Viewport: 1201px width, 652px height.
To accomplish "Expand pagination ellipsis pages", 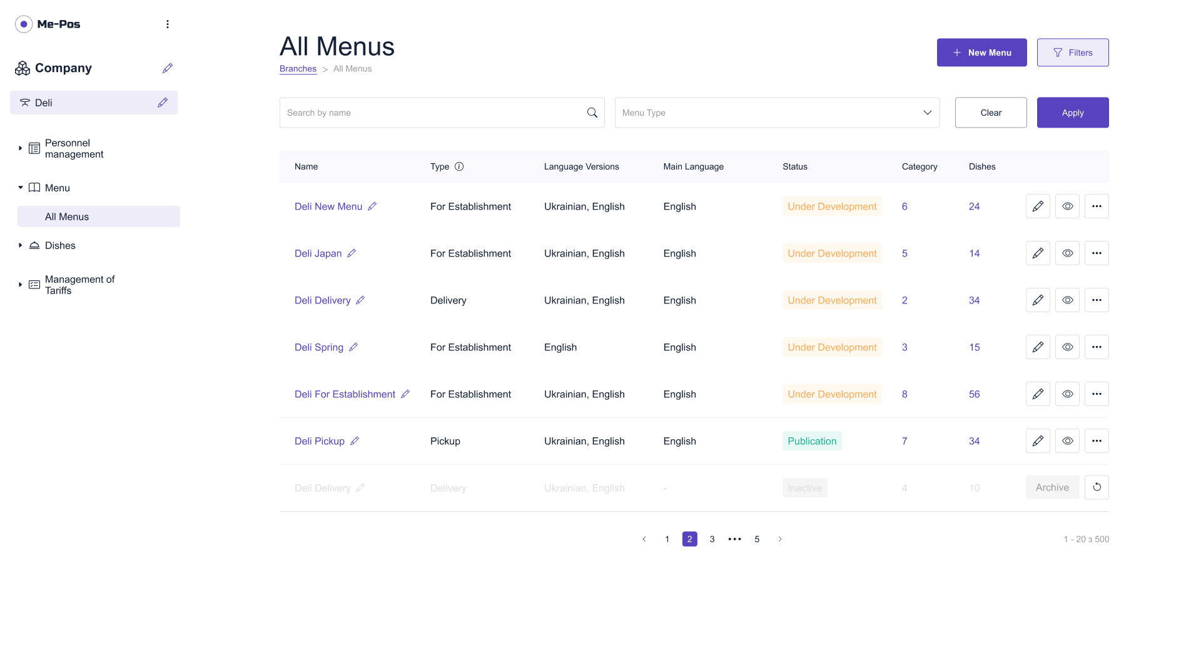I will 734,539.
